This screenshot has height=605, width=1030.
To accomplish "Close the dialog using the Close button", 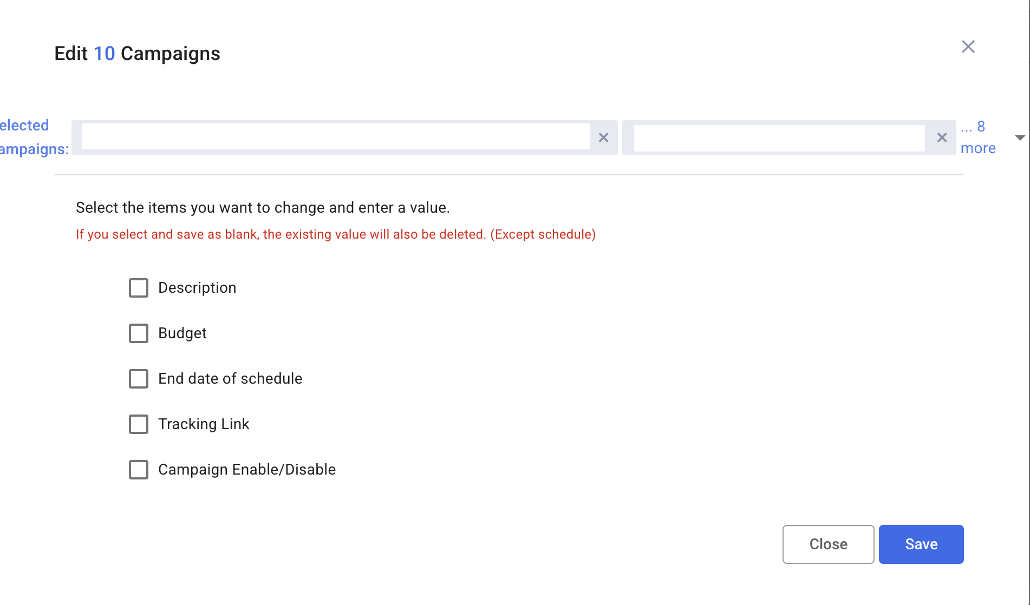I will [x=828, y=544].
